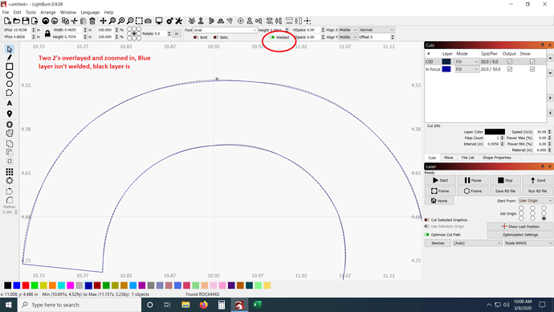Screen dimensions: 554x312
Task: Toggle Optimize Cut Path switch
Action: (x=427, y=235)
